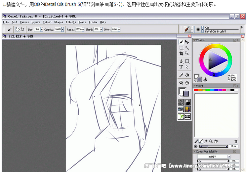Open the brush category Oils picker
248x172 pixels.
(x=188, y=29)
